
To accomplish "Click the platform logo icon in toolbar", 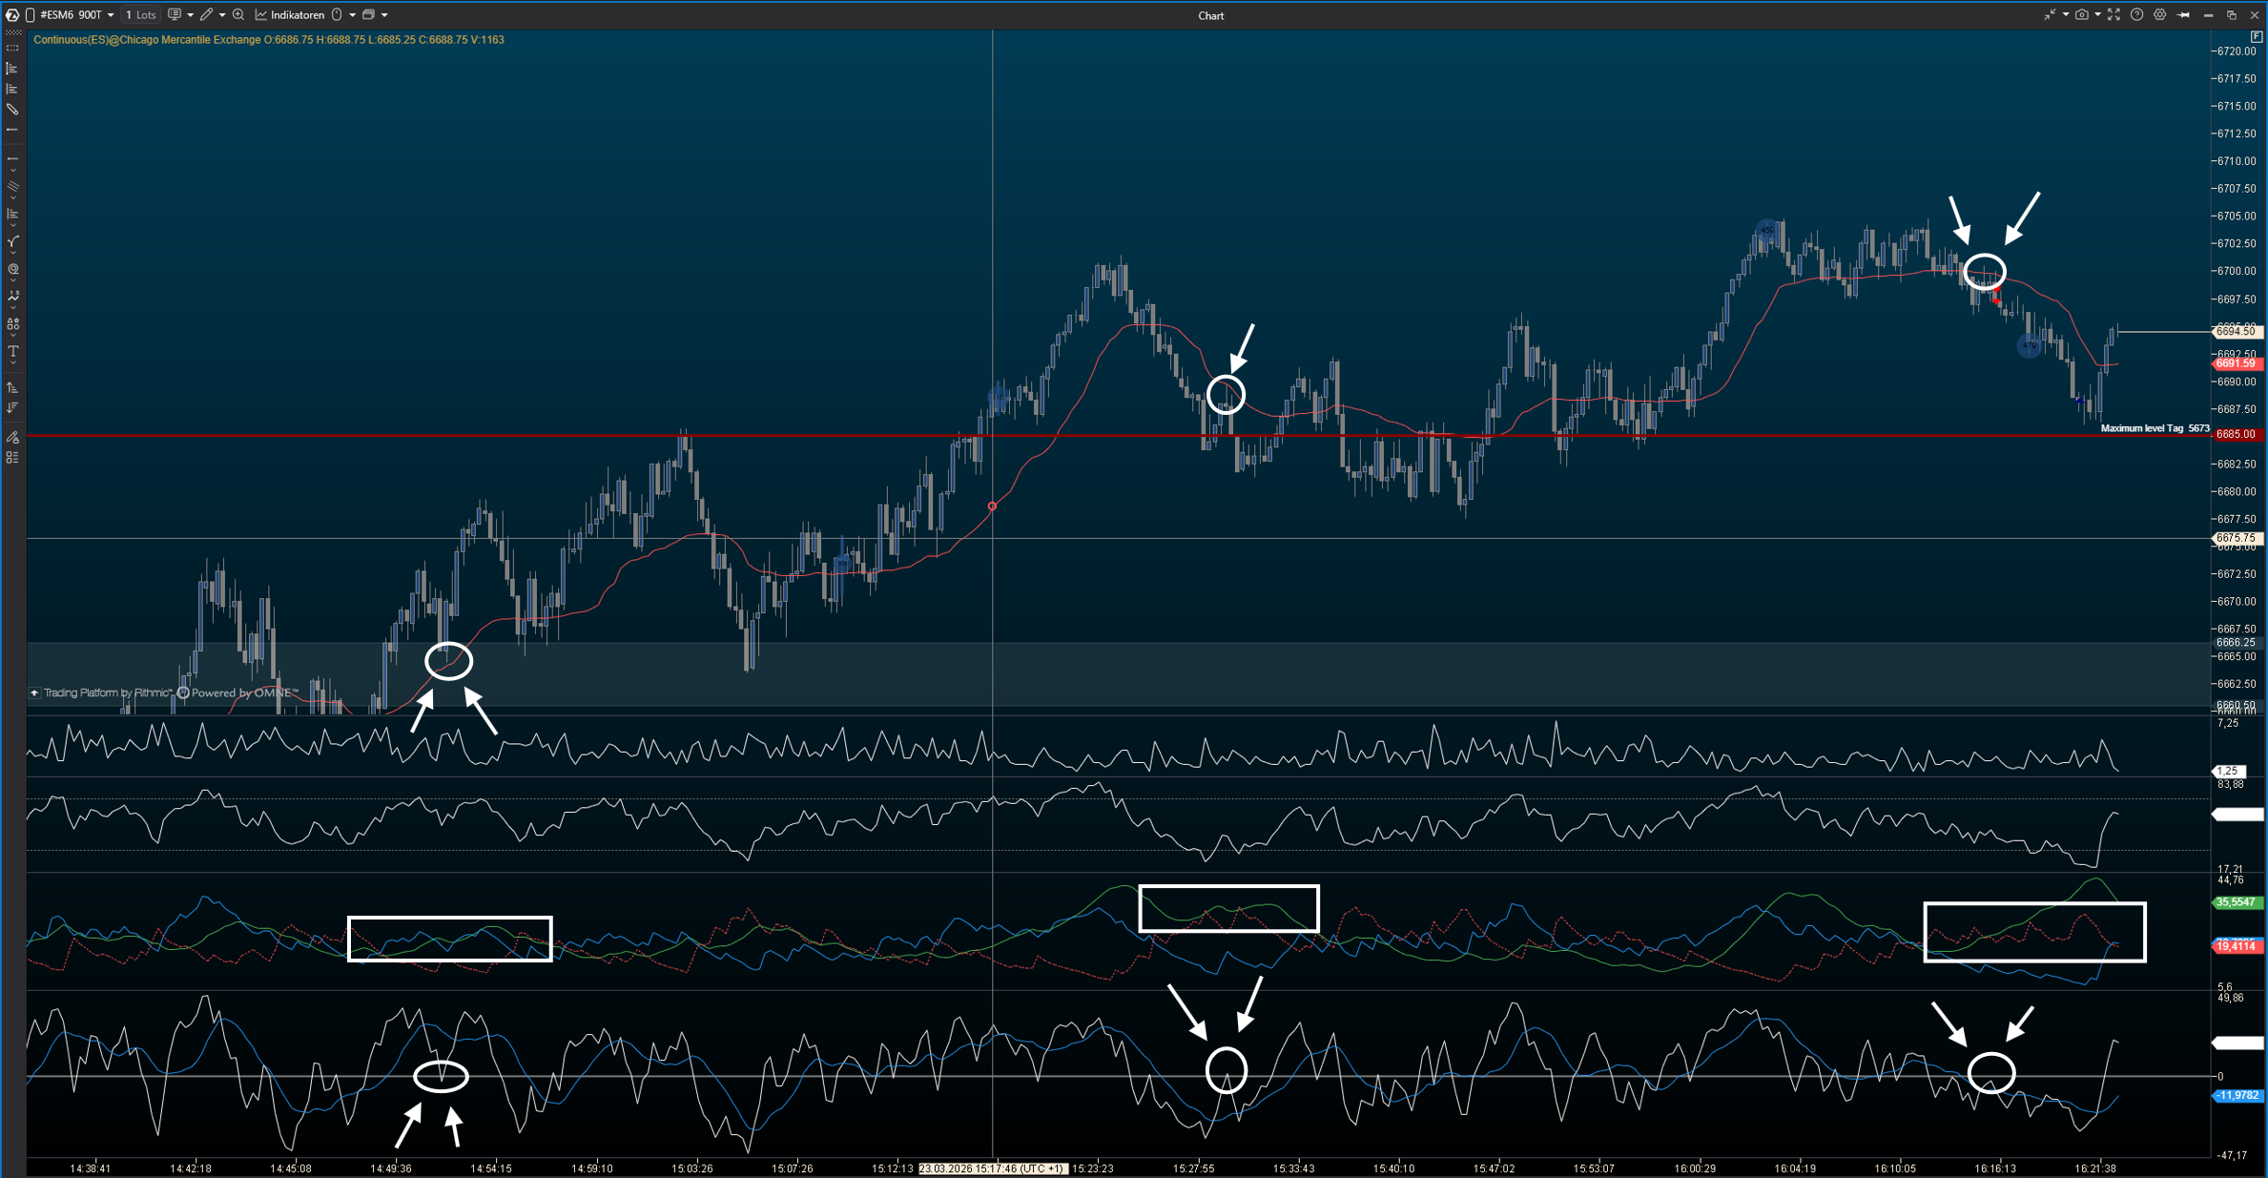I will coord(12,15).
